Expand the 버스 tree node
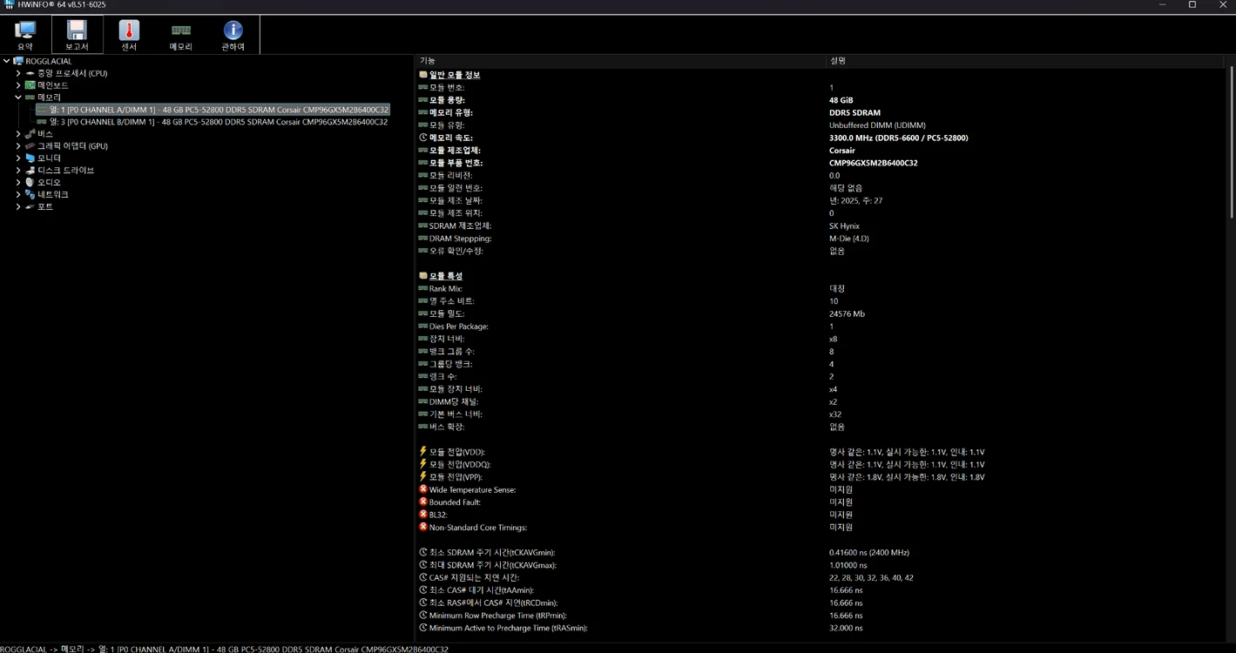Viewport: 1236px width, 653px height. 18,134
